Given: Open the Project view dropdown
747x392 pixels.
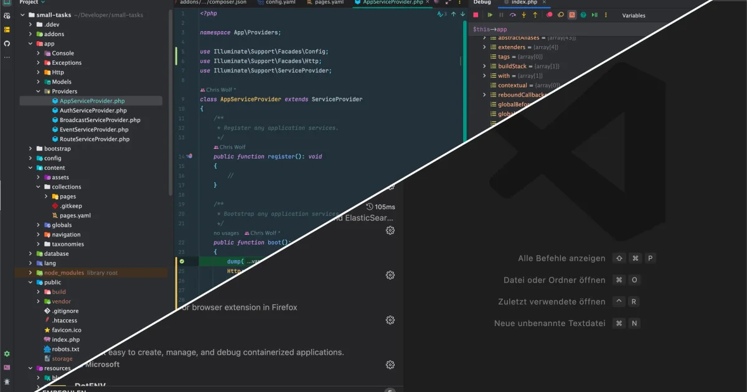Looking at the screenshot, I should click(x=31, y=2).
